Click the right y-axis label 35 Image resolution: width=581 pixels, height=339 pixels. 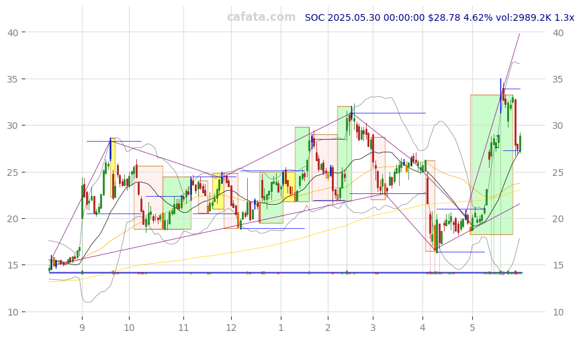click(557, 79)
